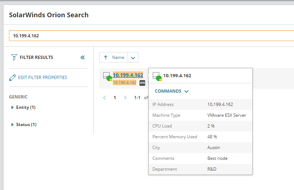Click the node status icon in result row
294x190 pixels.
[x=107, y=77]
